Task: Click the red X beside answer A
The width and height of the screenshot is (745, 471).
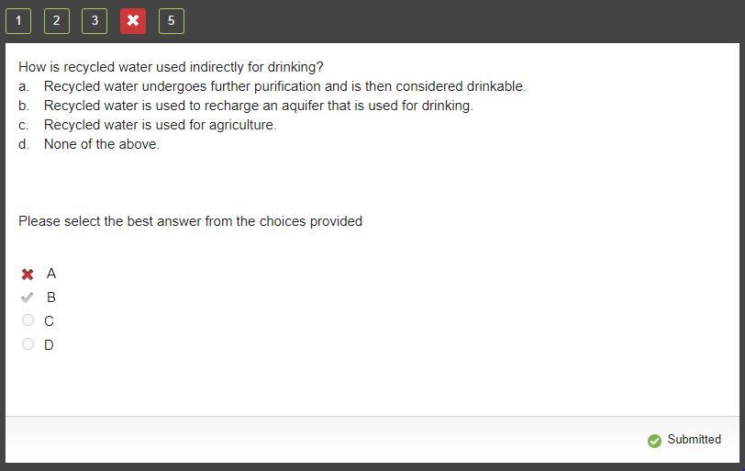Action: (28, 275)
